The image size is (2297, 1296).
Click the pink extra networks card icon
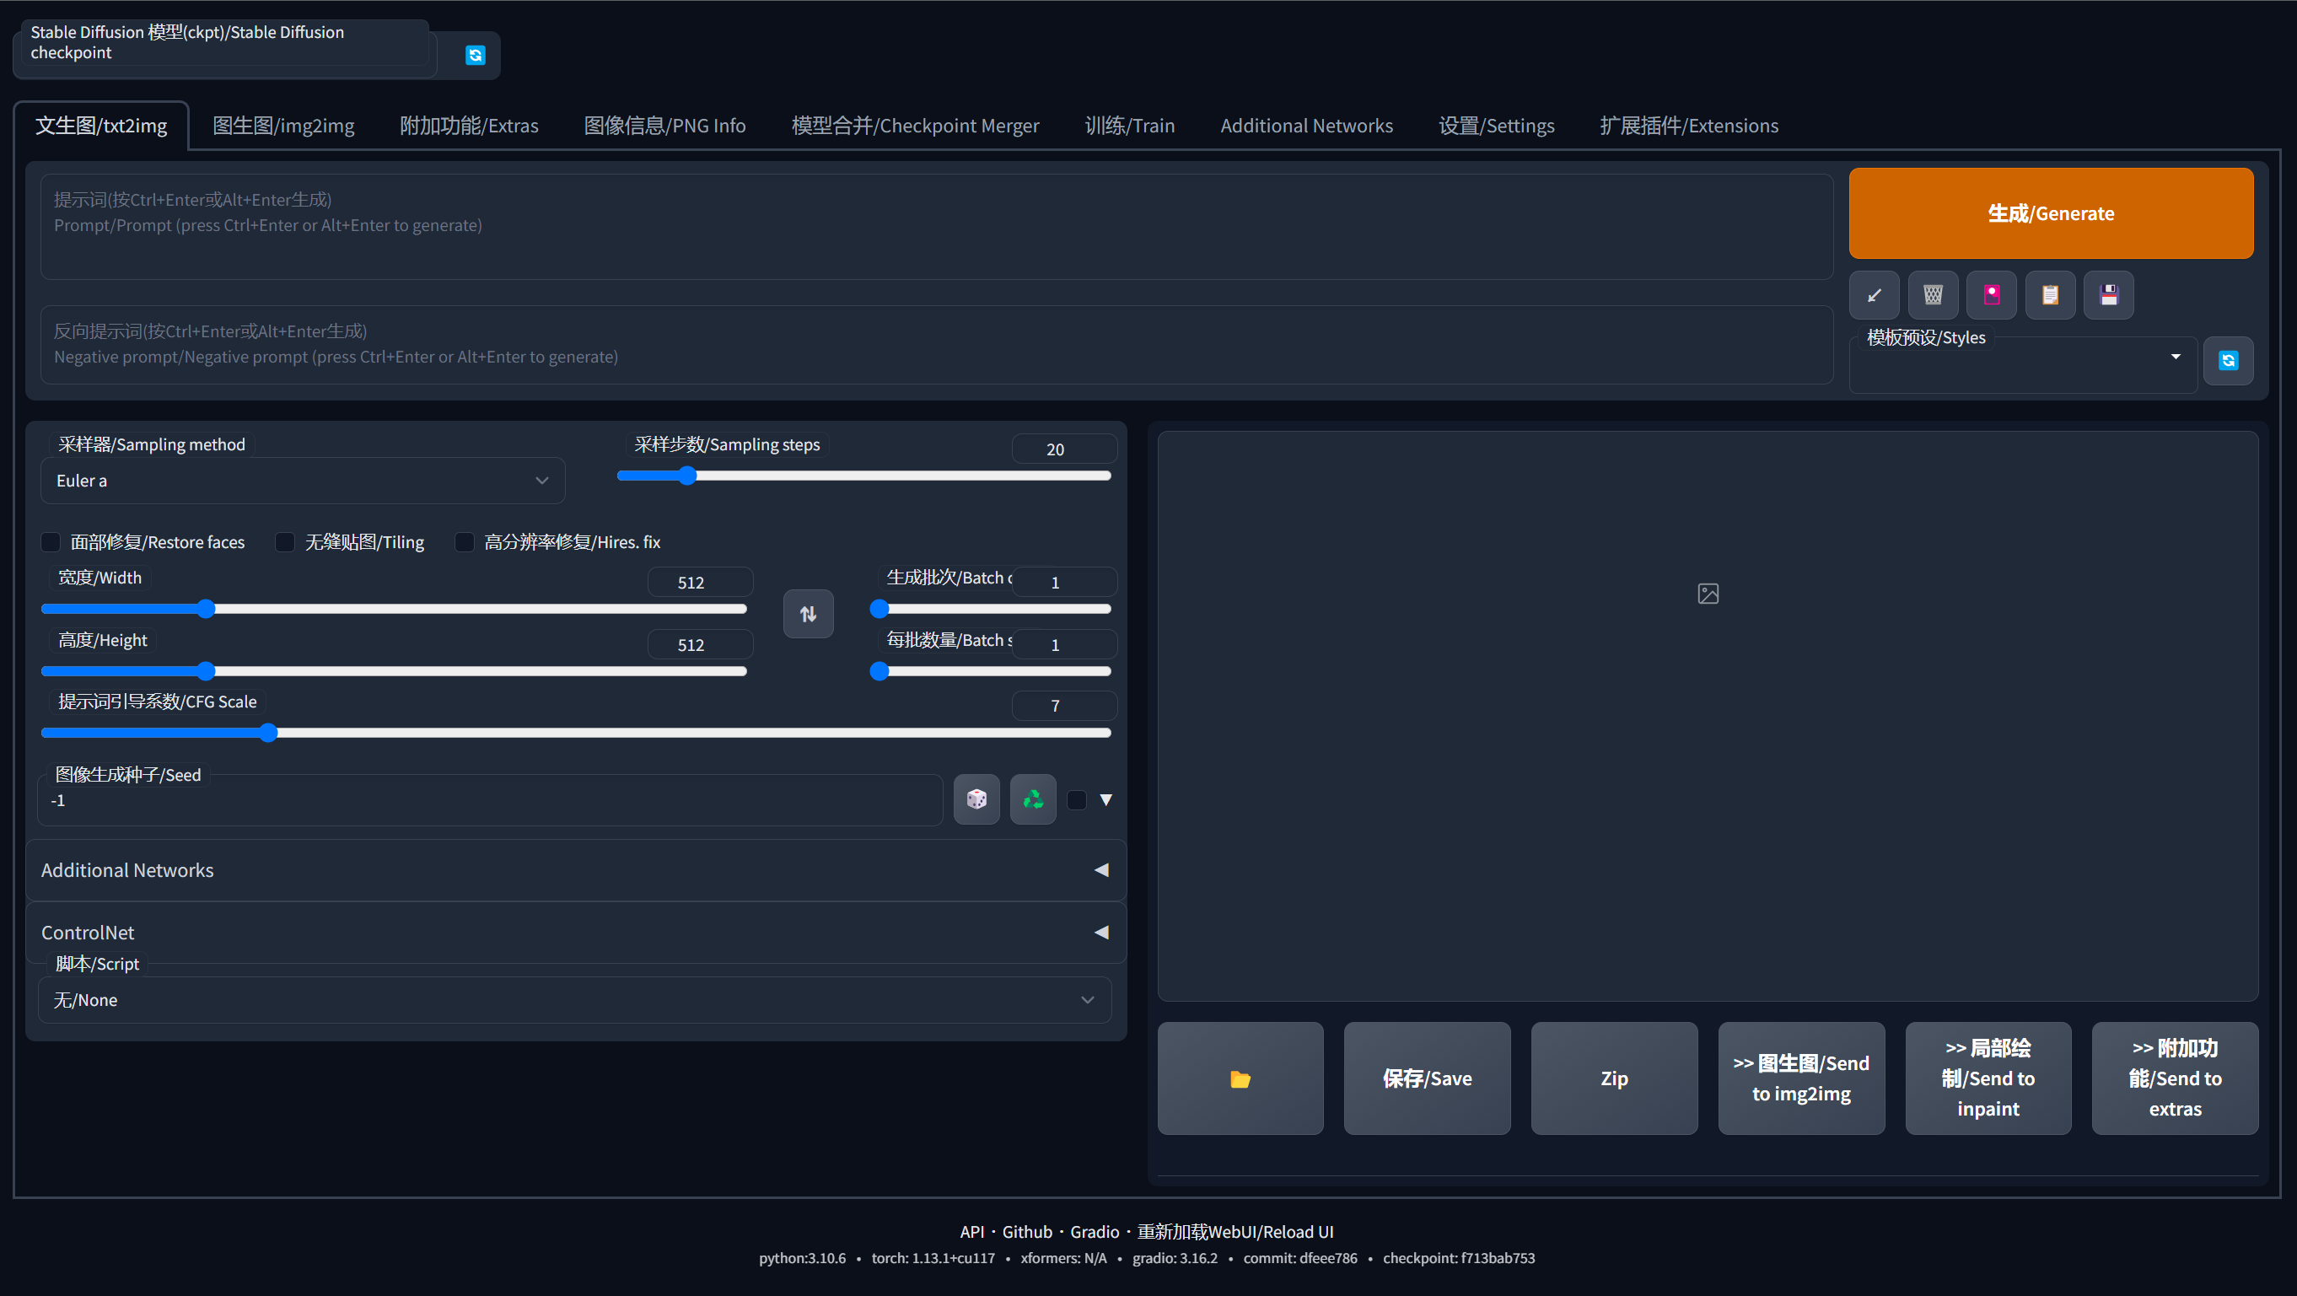(1991, 295)
